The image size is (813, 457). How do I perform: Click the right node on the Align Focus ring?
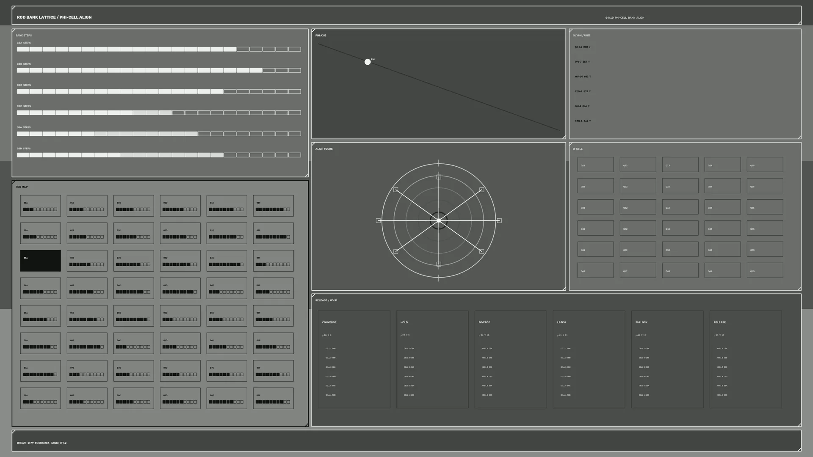(499, 220)
